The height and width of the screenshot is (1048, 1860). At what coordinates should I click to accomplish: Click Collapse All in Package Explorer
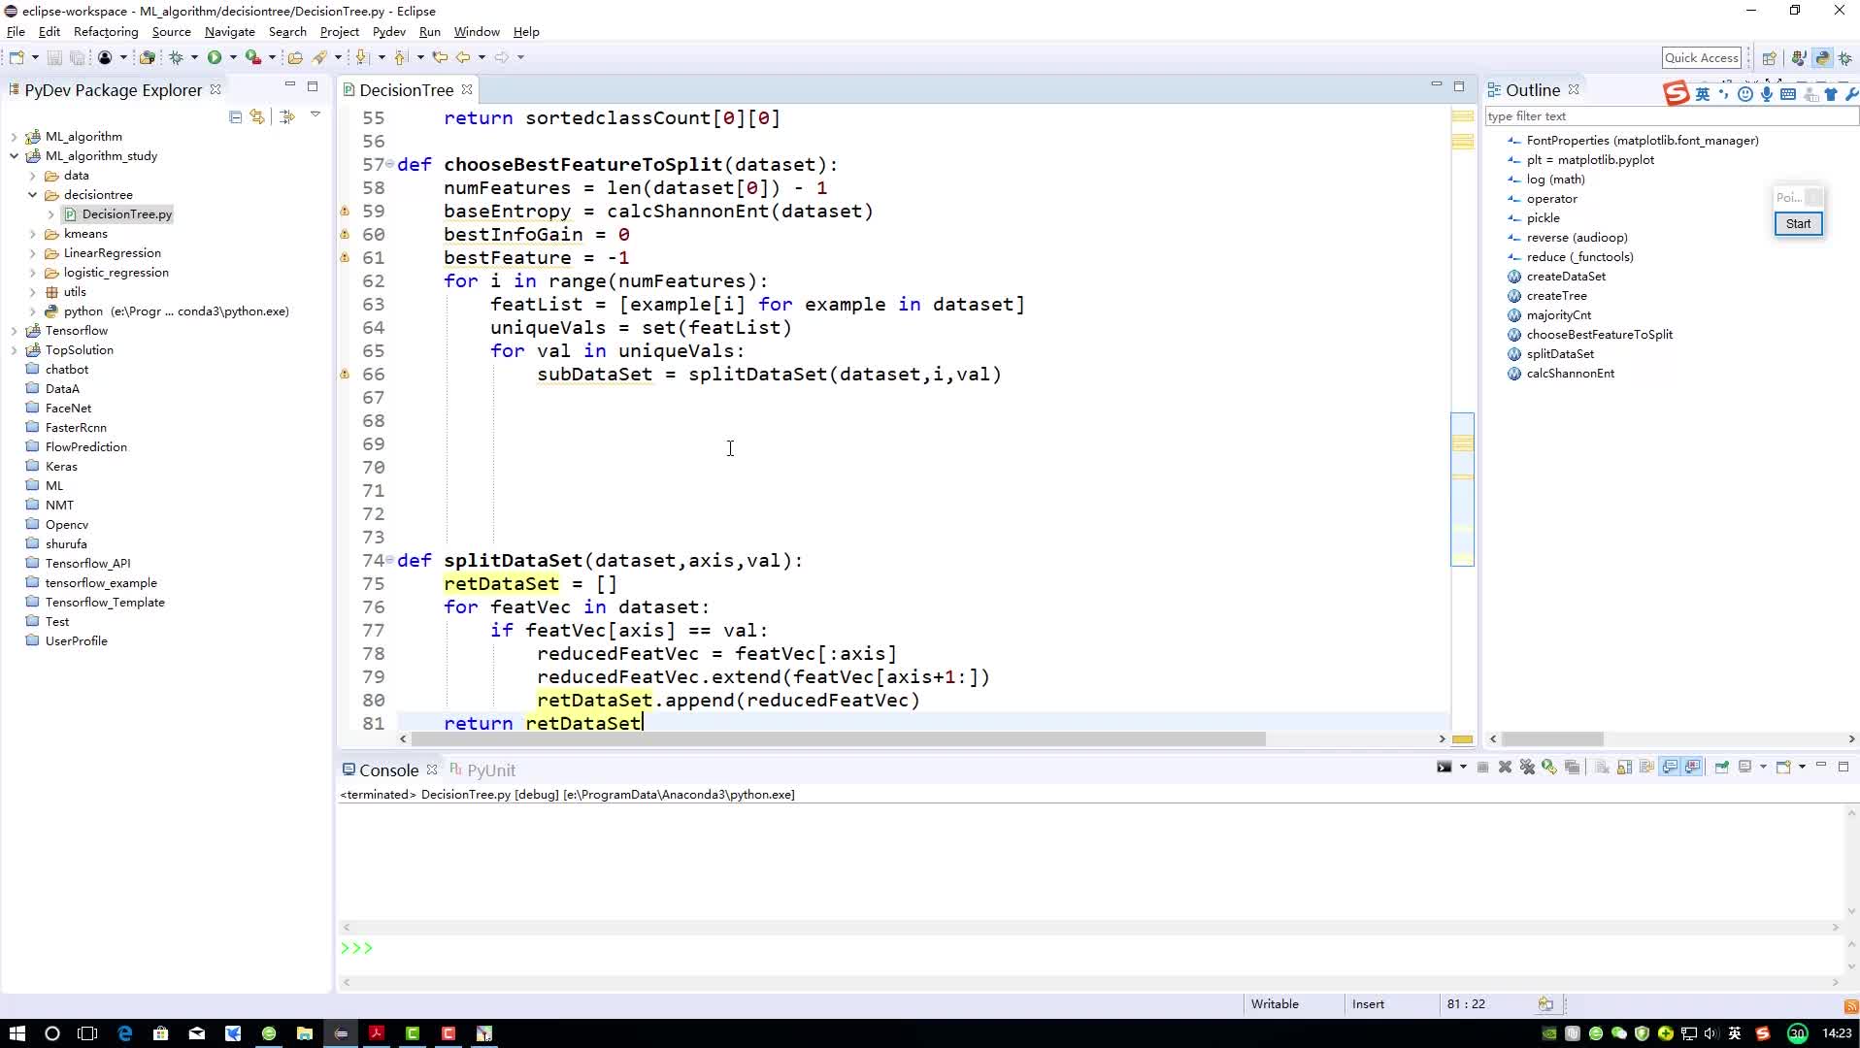[235, 116]
